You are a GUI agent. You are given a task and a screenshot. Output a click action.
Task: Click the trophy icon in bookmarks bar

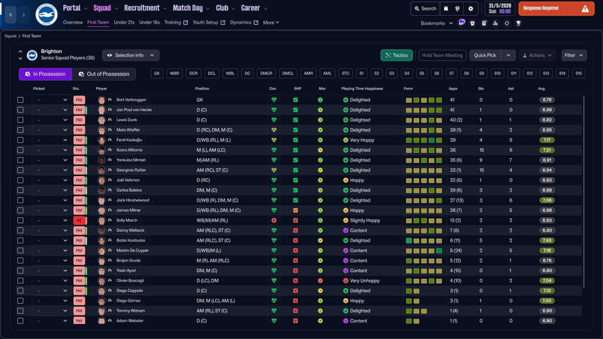pyautogui.click(x=518, y=23)
